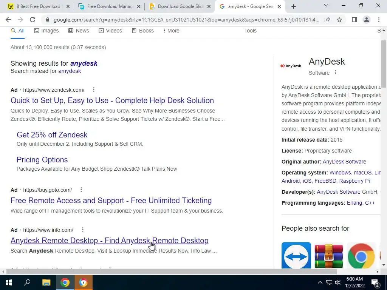Switch to Images search results

(x=46, y=31)
